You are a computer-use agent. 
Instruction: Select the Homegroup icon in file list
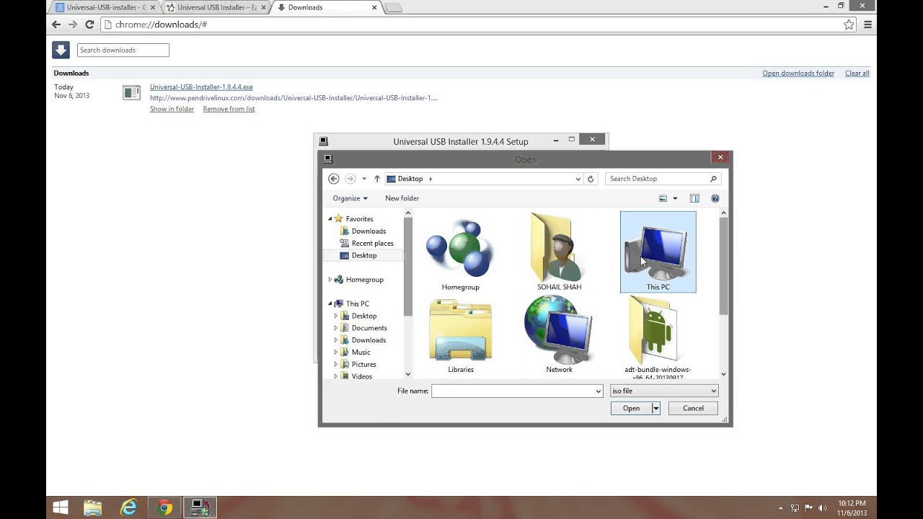(460, 253)
